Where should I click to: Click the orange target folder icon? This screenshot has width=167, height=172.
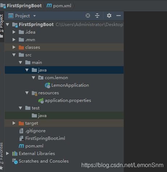[x=21, y=123]
